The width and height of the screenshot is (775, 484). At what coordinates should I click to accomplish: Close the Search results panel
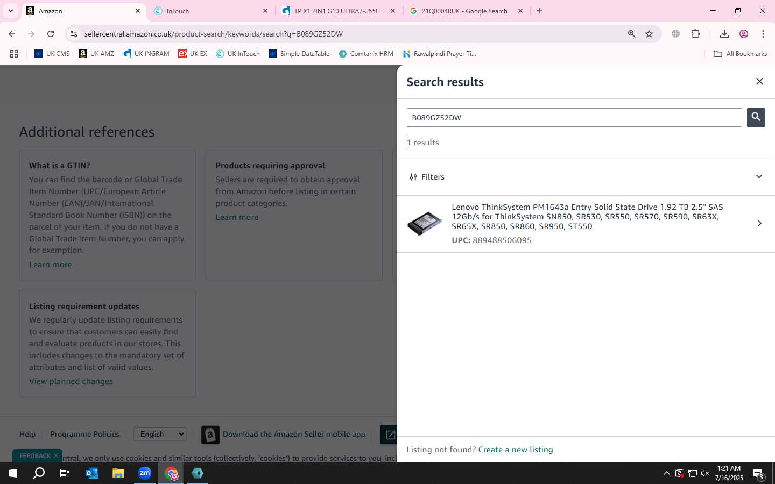(x=759, y=81)
